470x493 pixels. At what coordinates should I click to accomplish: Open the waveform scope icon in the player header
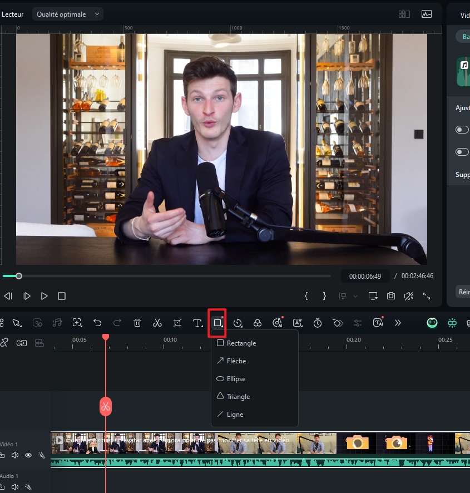[426, 14]
